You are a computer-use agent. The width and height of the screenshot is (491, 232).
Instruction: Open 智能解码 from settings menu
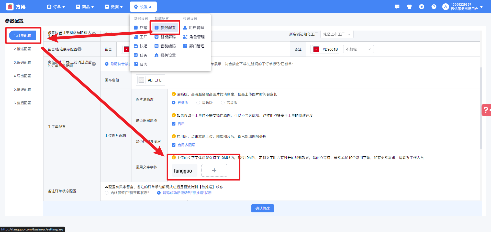(165, 37)
